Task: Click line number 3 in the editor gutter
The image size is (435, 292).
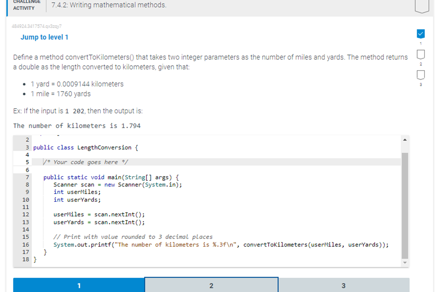Action: pos(27,147)
